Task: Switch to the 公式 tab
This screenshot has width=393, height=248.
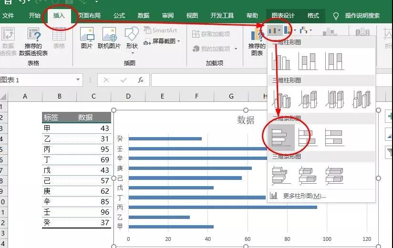Action: [119, 16]
